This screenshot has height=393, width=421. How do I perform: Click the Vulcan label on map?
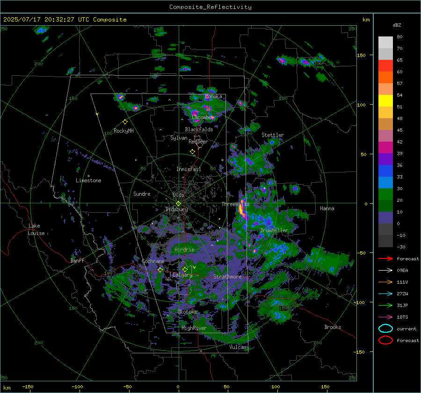(238, 347)
